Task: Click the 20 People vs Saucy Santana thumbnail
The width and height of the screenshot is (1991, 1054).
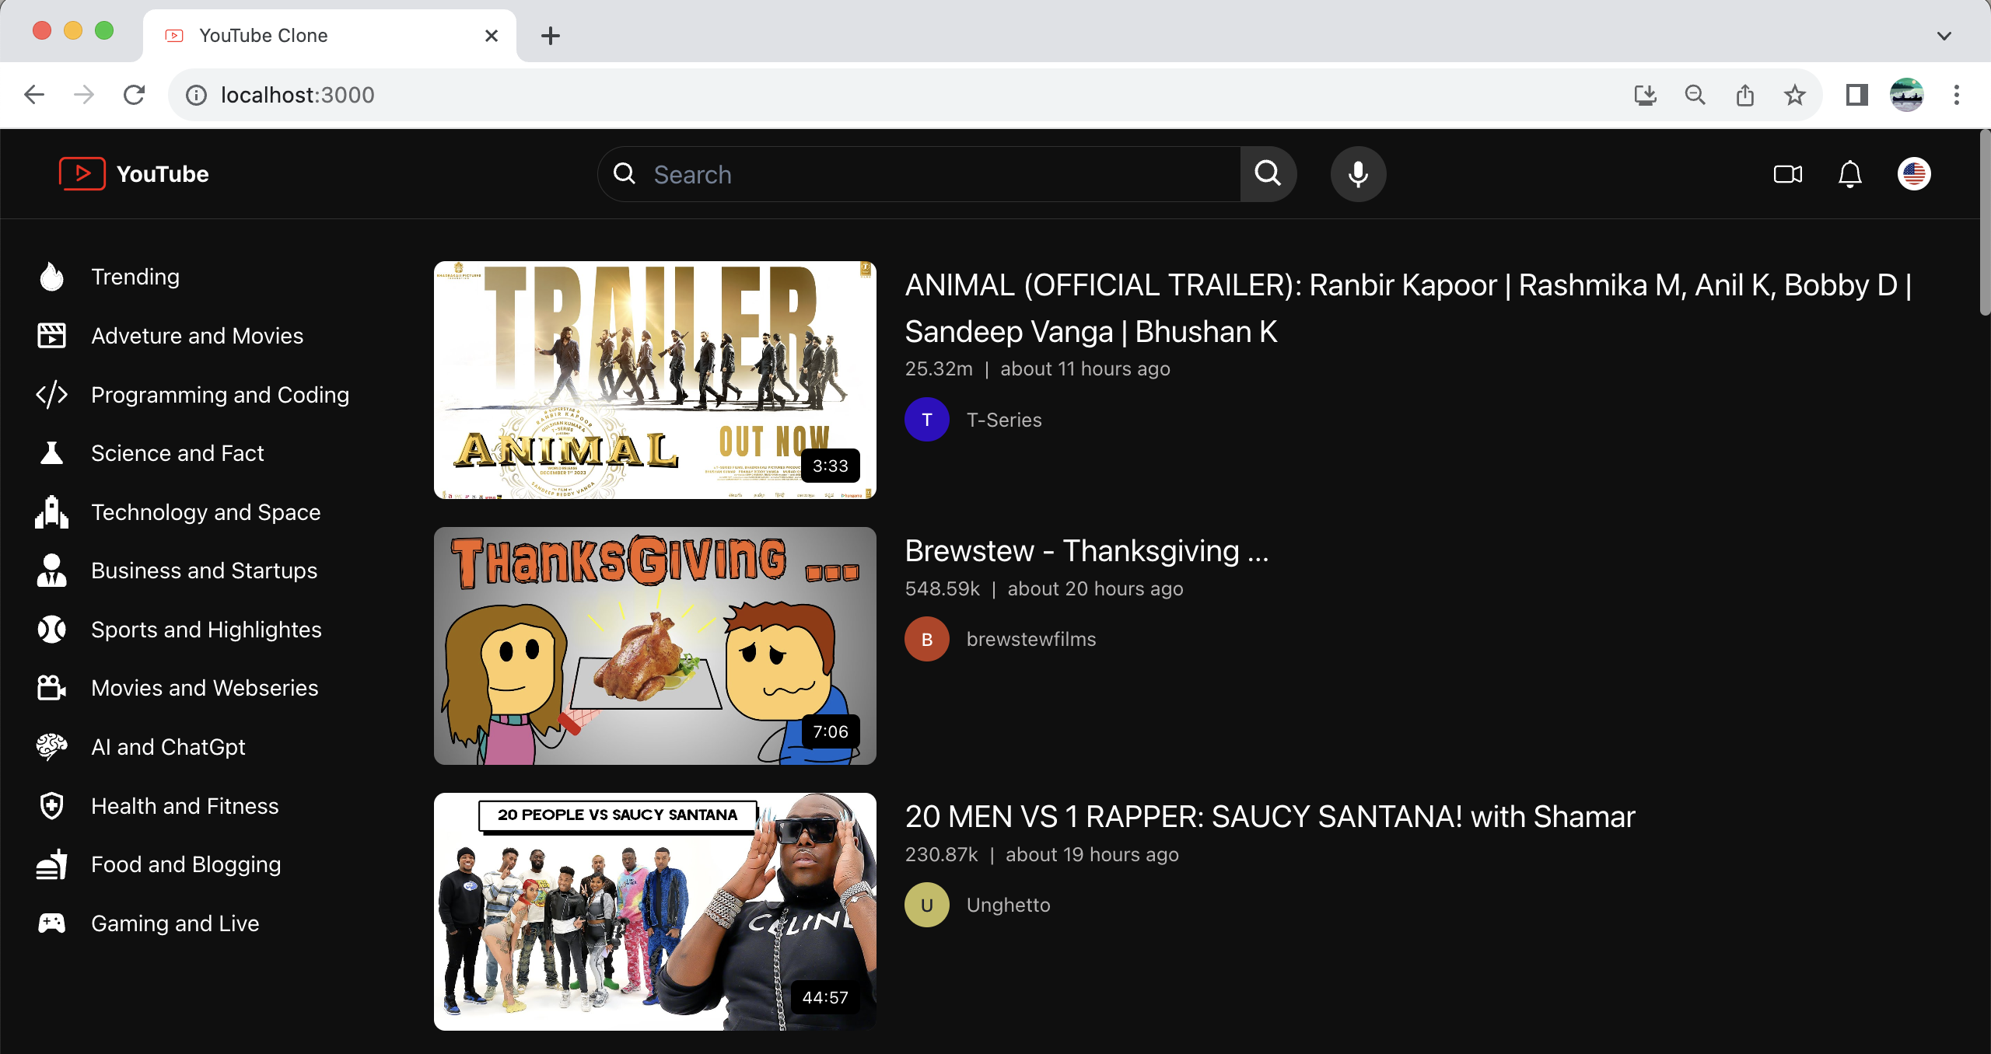Action: 655,912
